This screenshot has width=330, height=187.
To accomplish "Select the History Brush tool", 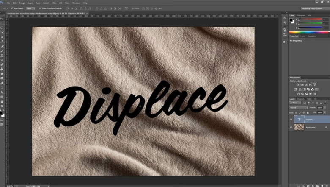I will [2, 60].
